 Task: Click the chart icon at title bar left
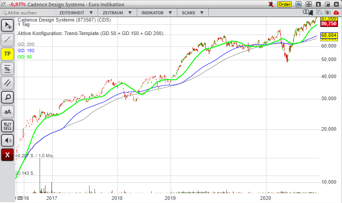coord(4,4)
